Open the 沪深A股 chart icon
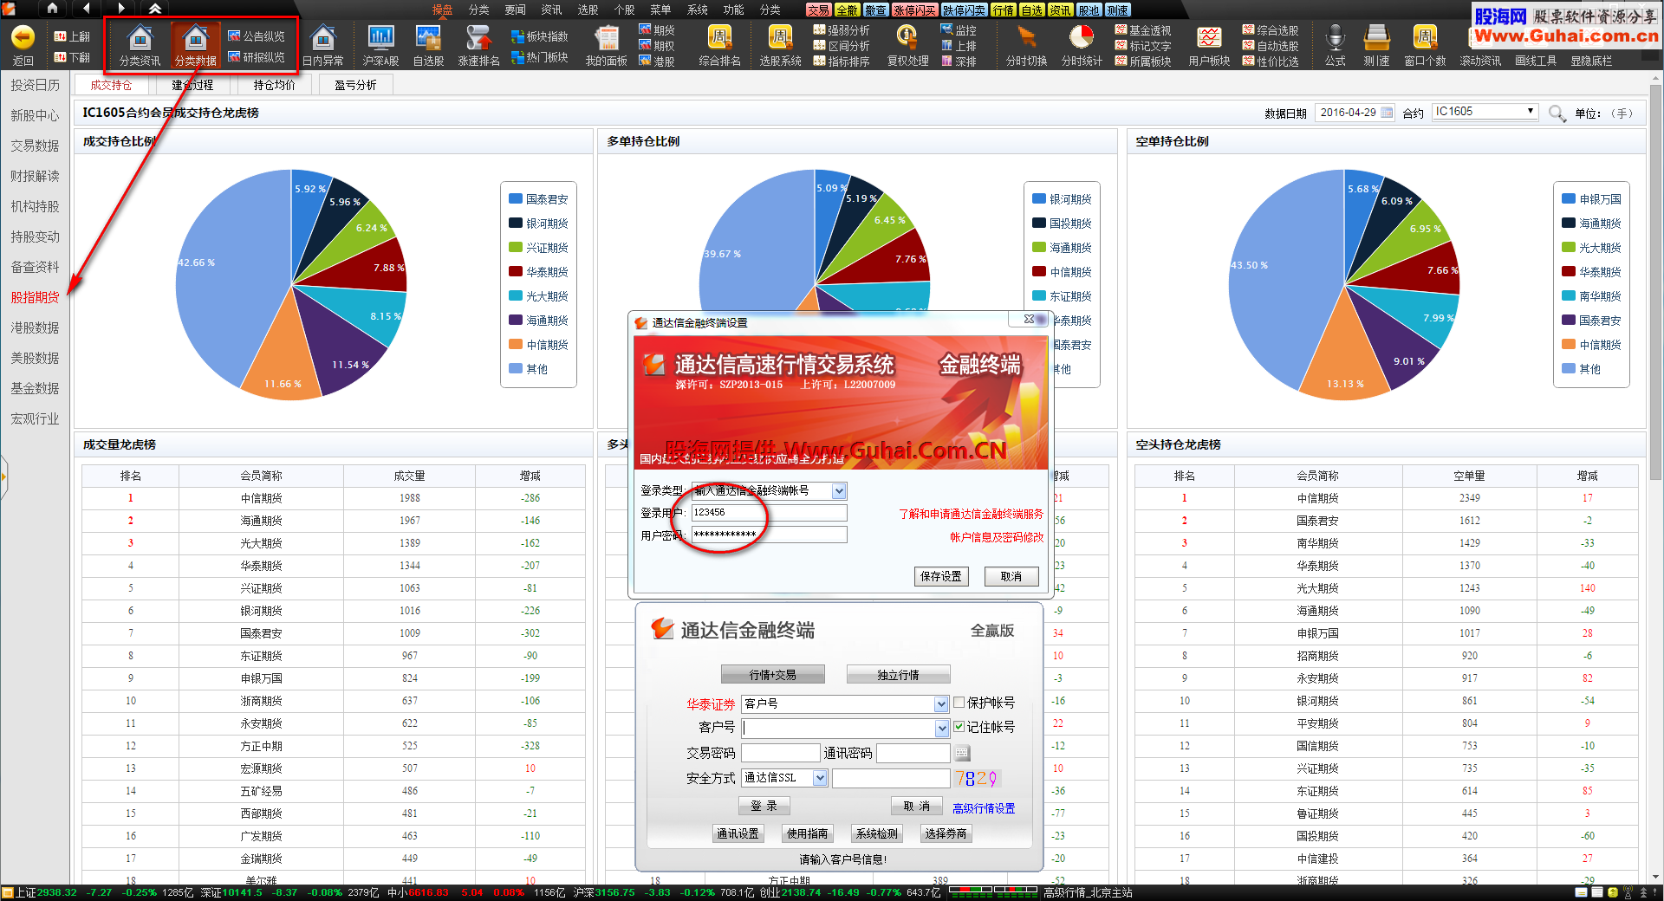This screenshot has width=1664, height=901. click(380, 37)
